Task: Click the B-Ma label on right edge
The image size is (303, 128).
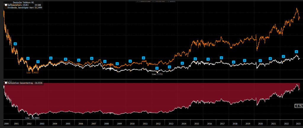Action: click(x=298, y=106)
